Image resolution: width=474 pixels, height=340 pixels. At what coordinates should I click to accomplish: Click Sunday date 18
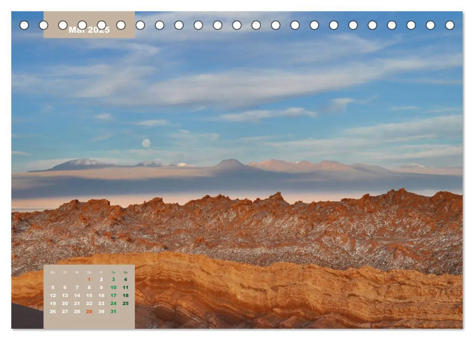click(x=126, y=296)
